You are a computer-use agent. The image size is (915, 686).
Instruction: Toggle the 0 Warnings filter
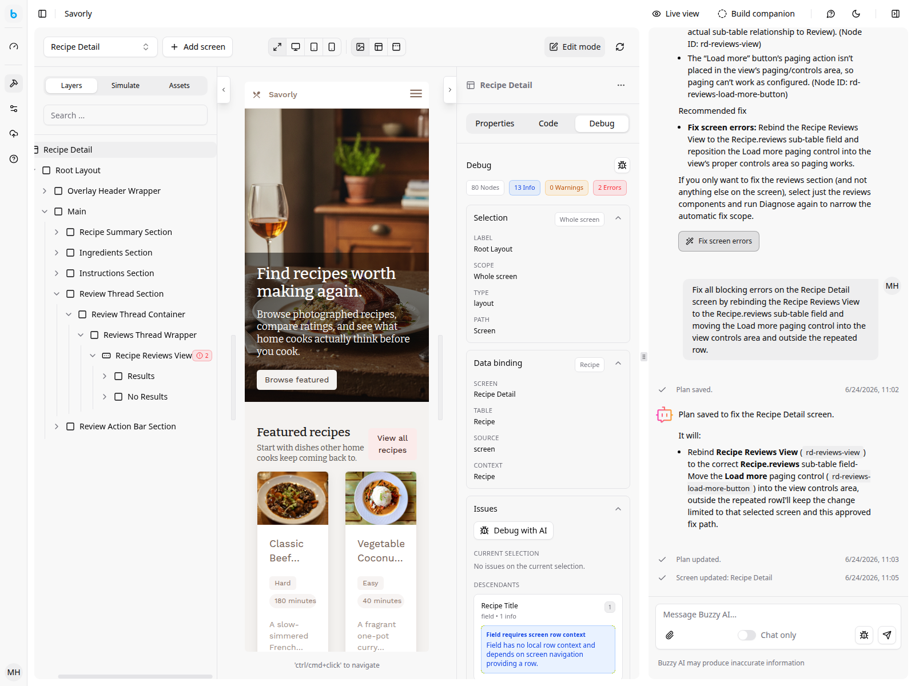coord(567,188)
